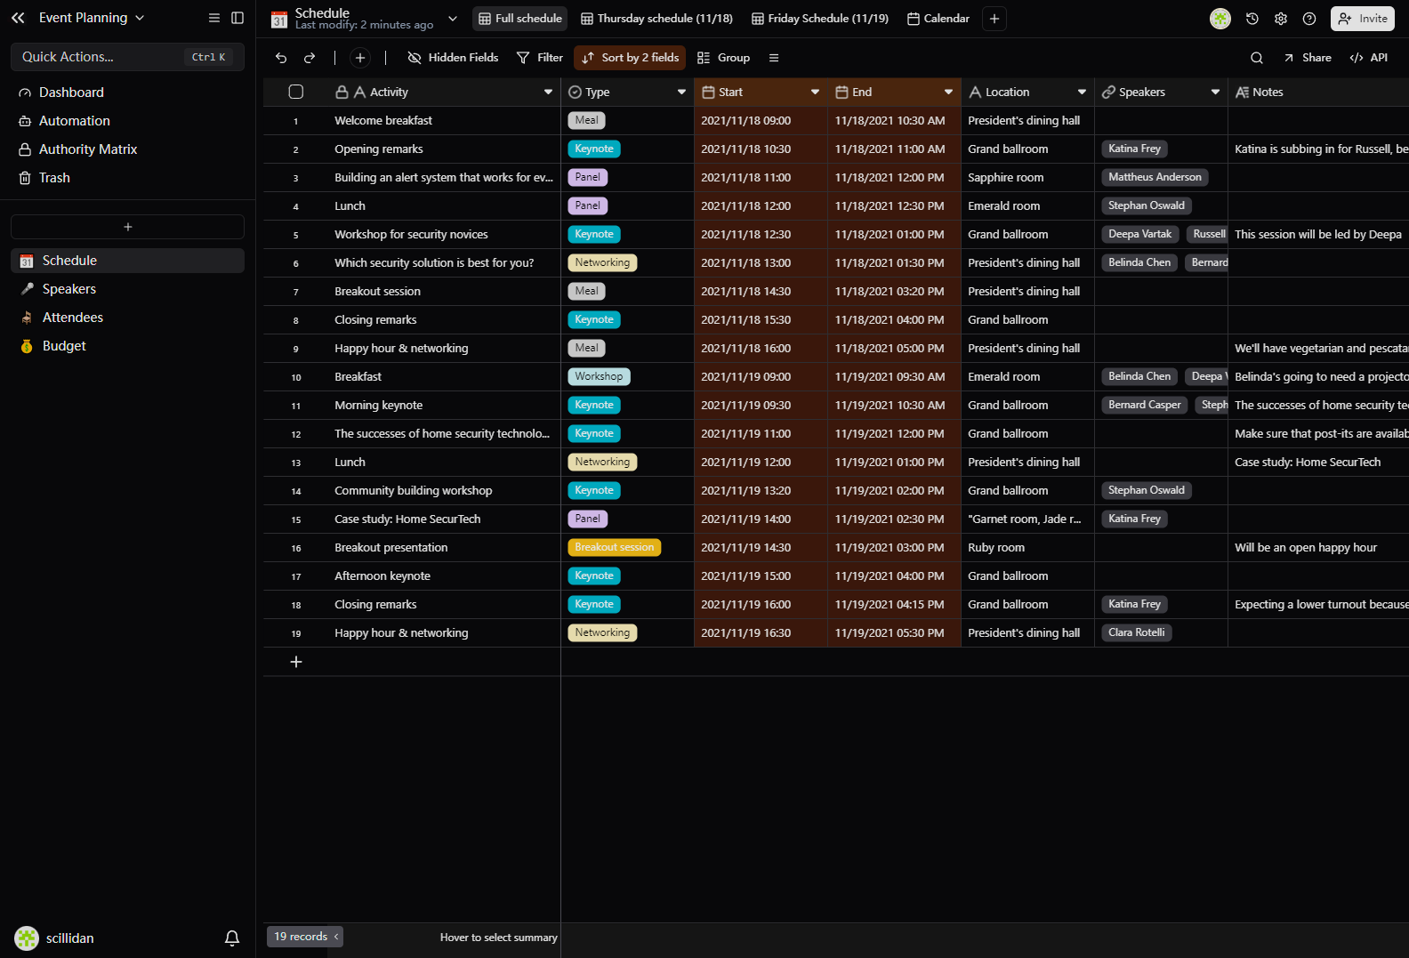Open Hidden Fields visibility menu
The width and height of the screenshot is (1409, 958).
tap(453, 58)
